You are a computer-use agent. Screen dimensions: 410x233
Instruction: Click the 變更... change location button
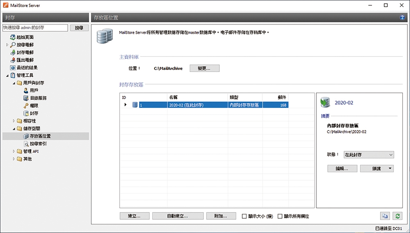click(x=205, y=68)
